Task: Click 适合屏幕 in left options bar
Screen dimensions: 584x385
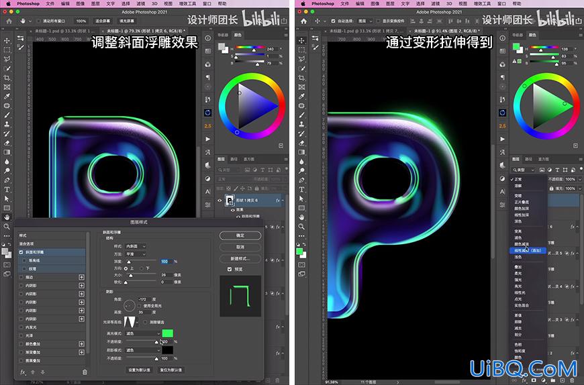Action: coord(103,21)
